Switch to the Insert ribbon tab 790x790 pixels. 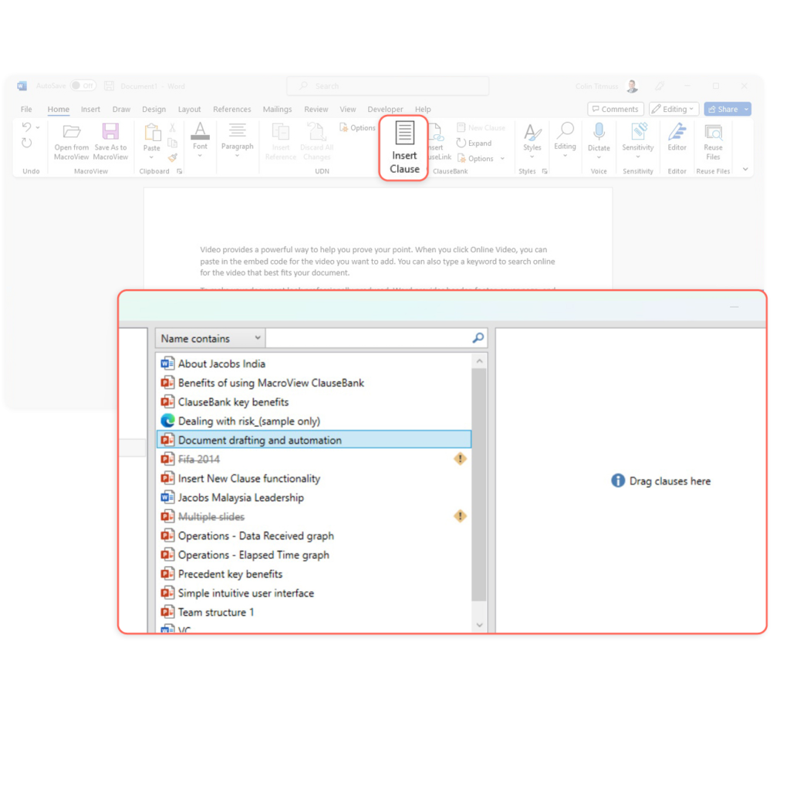[90, 110]
